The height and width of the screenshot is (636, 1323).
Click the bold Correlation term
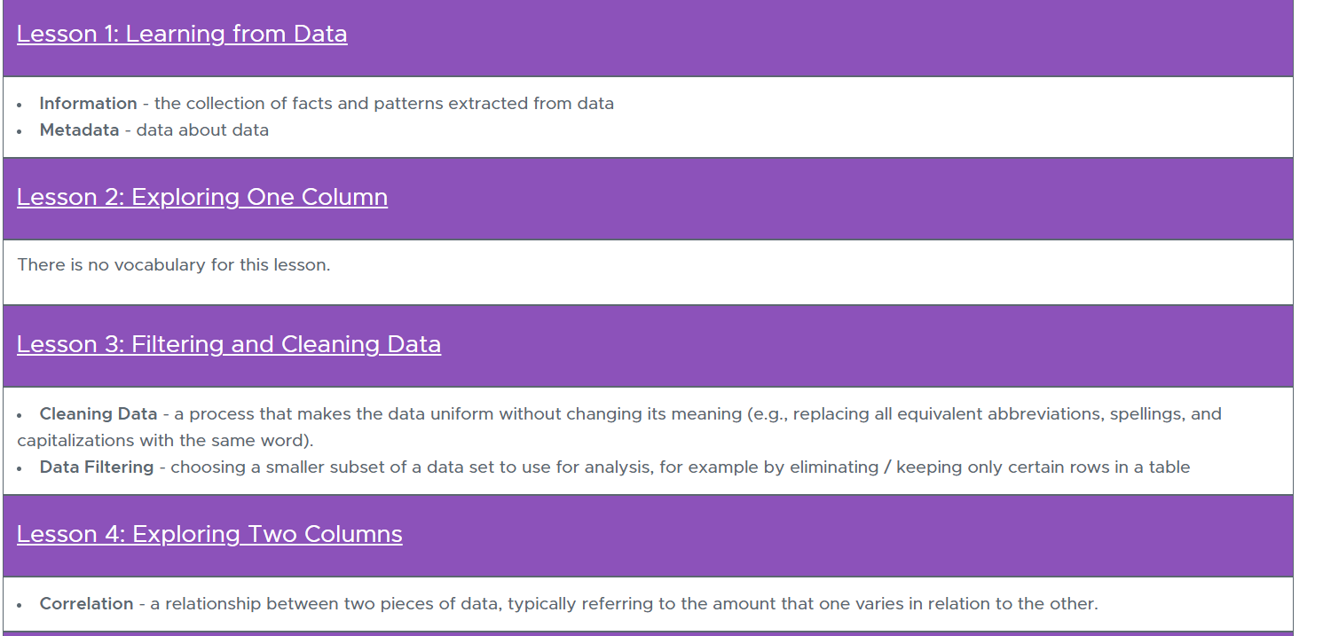[x=86, y=604]
